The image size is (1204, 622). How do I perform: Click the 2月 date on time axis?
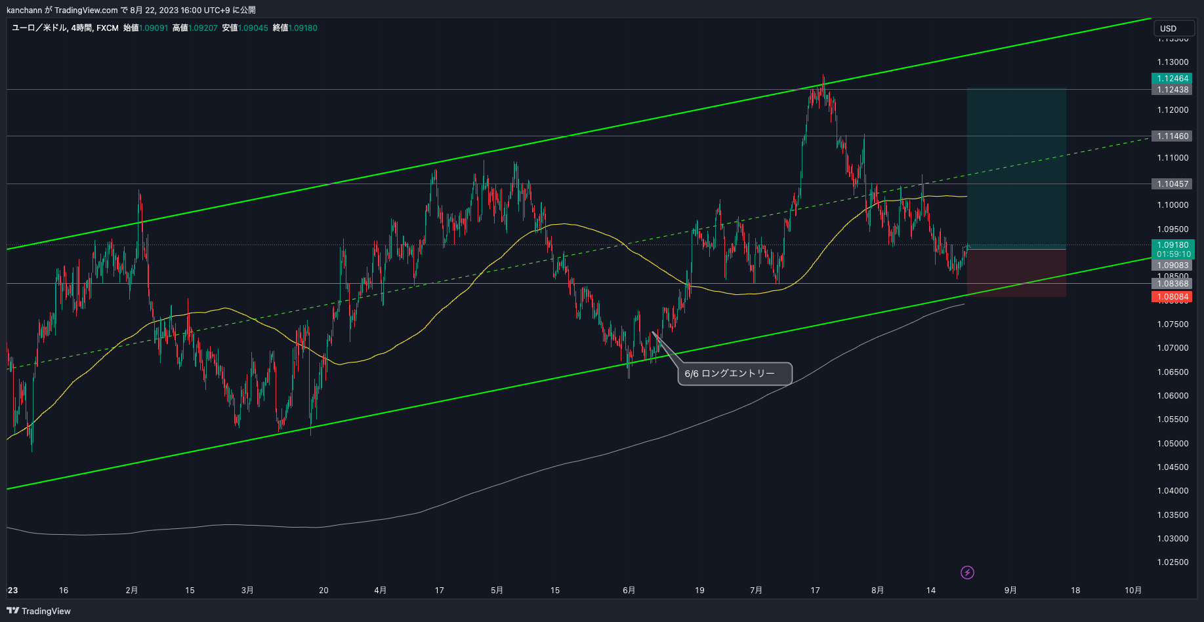[132, 591]
